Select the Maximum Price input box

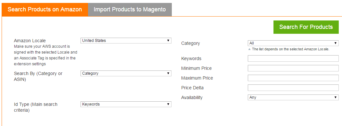tap(293, 78)
